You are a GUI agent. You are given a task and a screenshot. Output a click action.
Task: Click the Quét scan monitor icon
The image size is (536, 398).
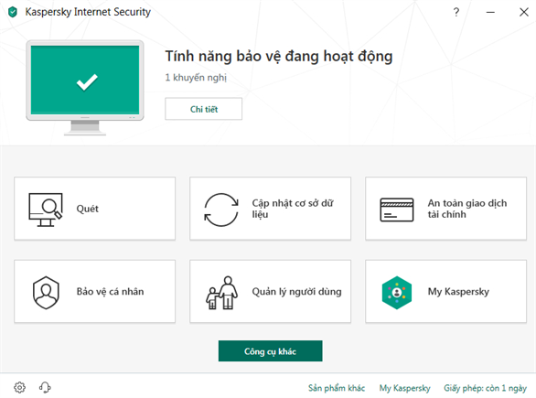coord(46,210)
